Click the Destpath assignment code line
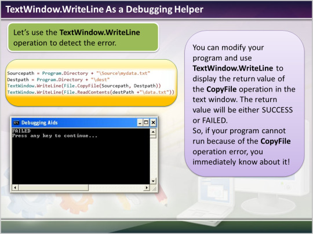This screenshot has width=313, height=234. coord(59,79)
